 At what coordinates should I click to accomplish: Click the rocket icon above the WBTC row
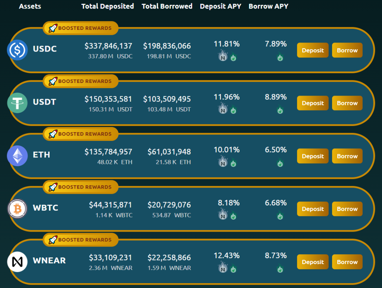pyautogui.click(x=53, y=187)
